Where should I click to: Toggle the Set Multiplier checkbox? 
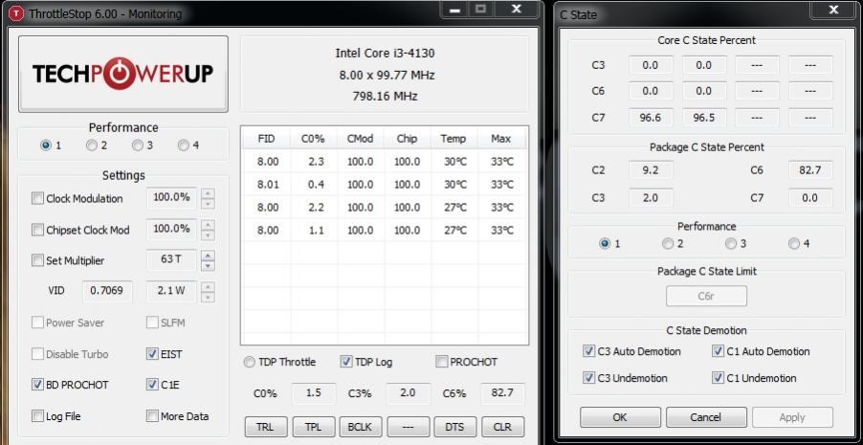[37, 260]
